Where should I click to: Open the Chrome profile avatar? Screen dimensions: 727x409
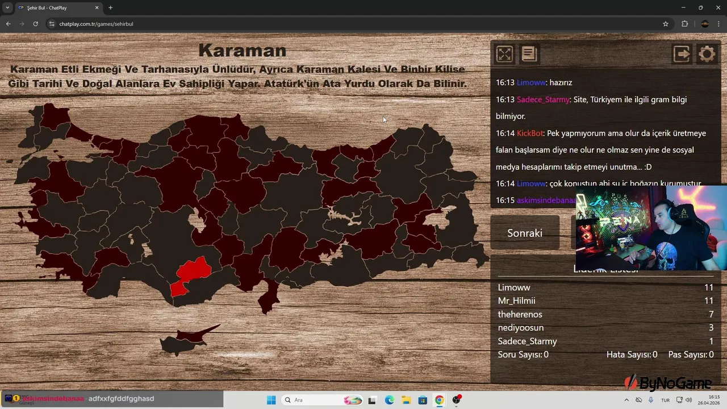(x=705, y=24)
